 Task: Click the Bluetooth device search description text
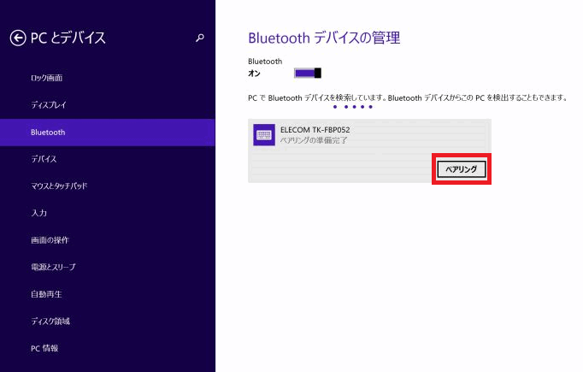coord(408,98)
